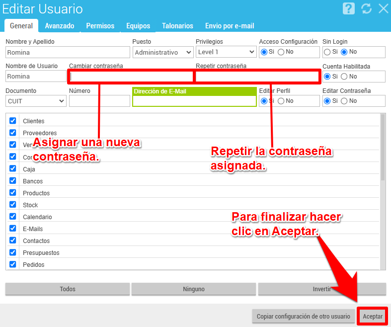
Task: Go to the Envio por e-mail tab
Action: (x=230, y=26)
